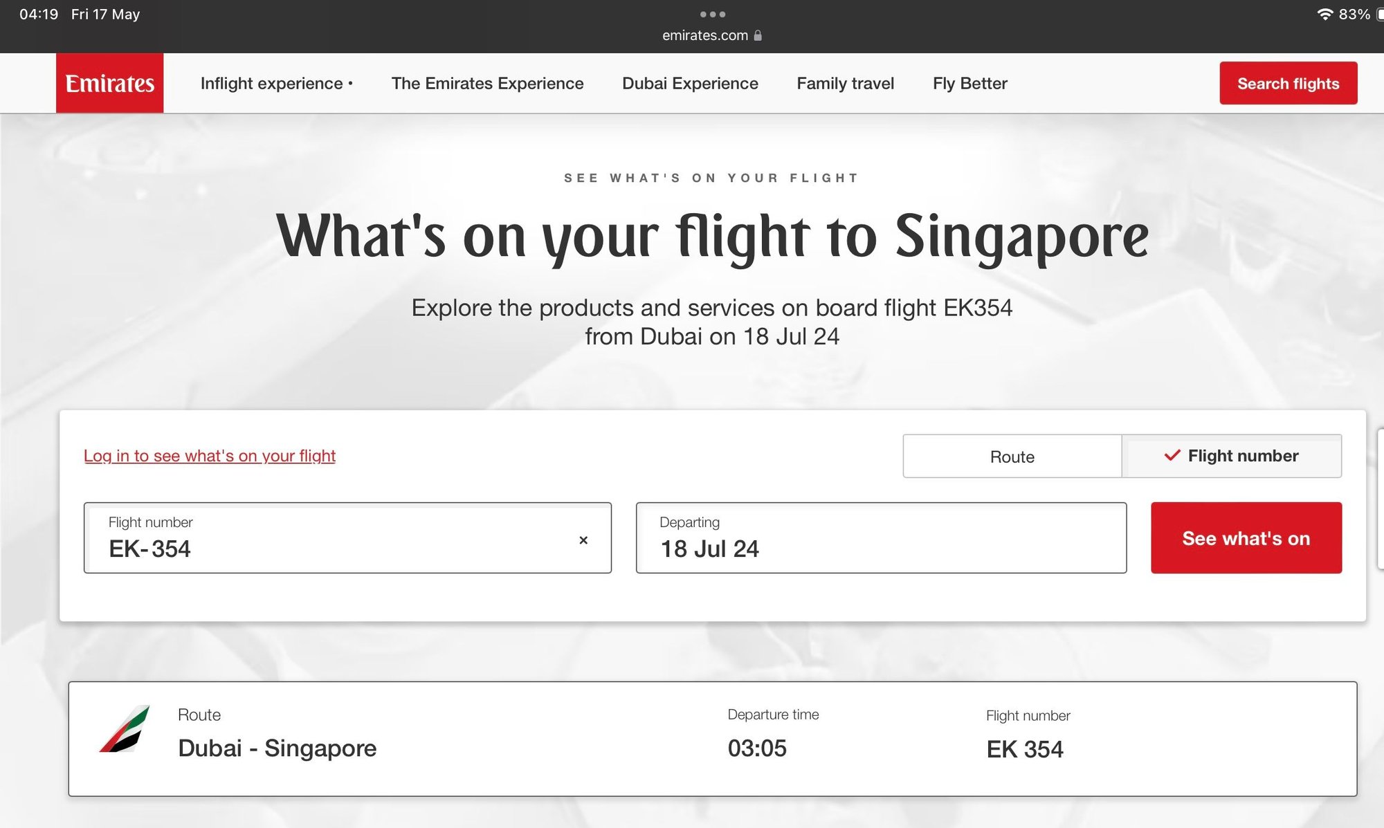Viewport: 1384px width, 828px height.
Task: Open The Emirates Experience menu item
Action: [487, 84]
